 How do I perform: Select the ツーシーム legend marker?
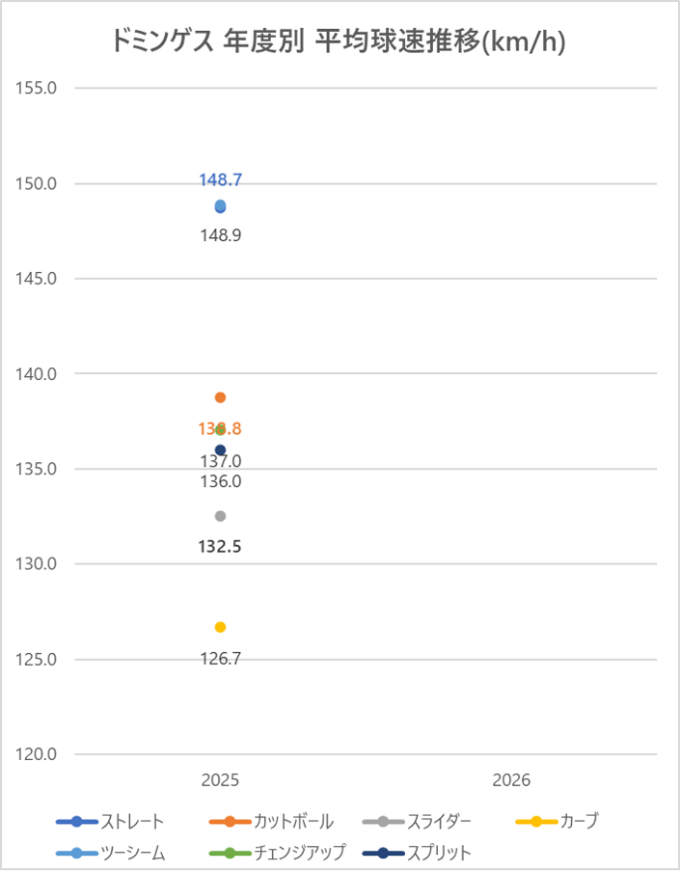coord(76,853)
